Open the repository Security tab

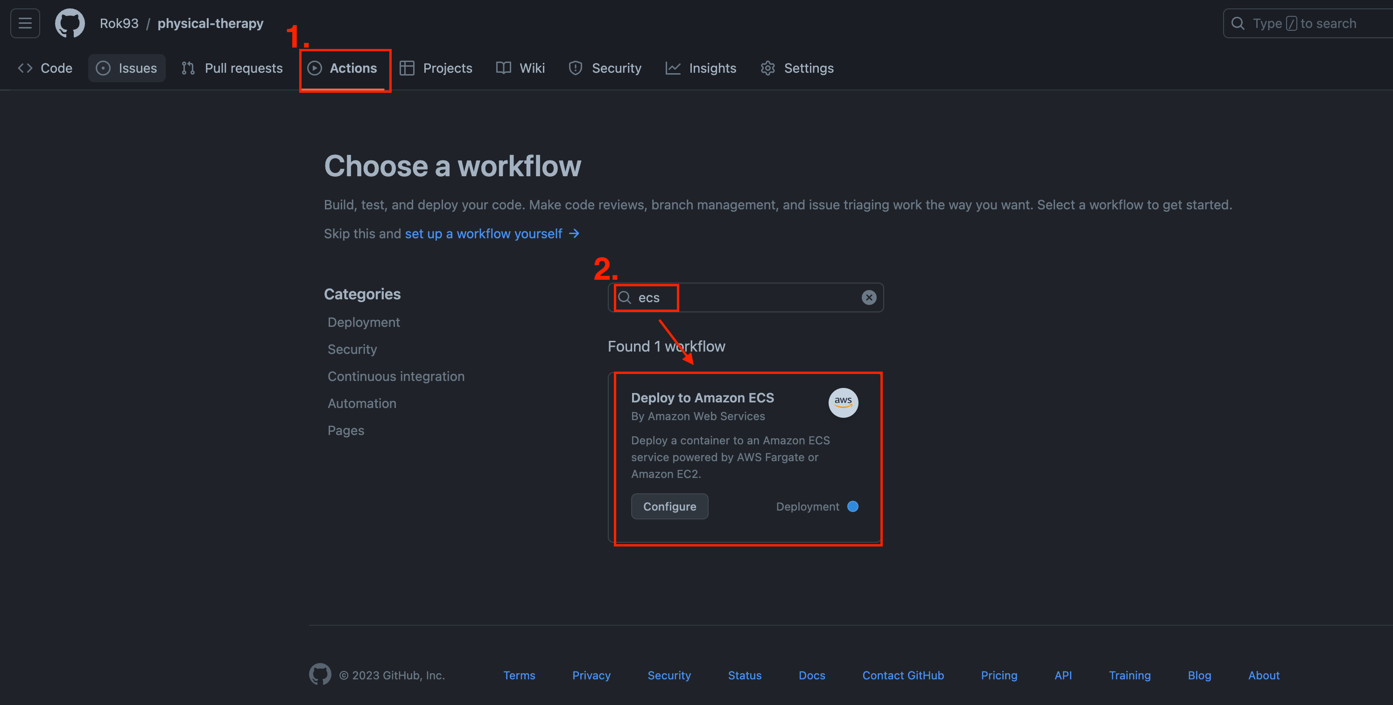point(605,68)
